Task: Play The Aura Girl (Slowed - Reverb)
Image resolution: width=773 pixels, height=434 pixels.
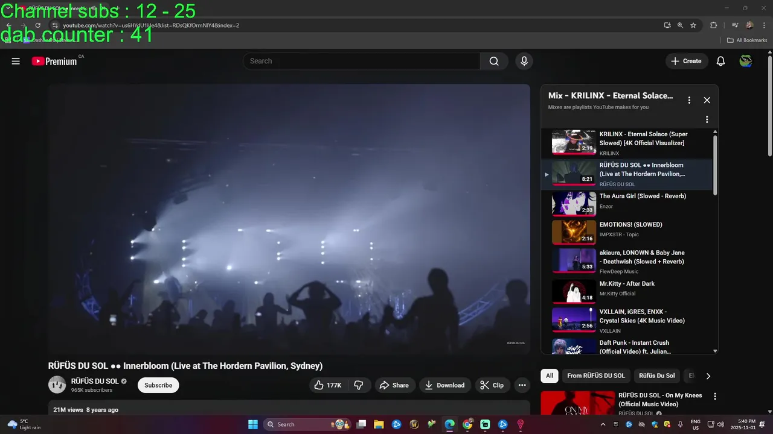Action: coord(628,204)
